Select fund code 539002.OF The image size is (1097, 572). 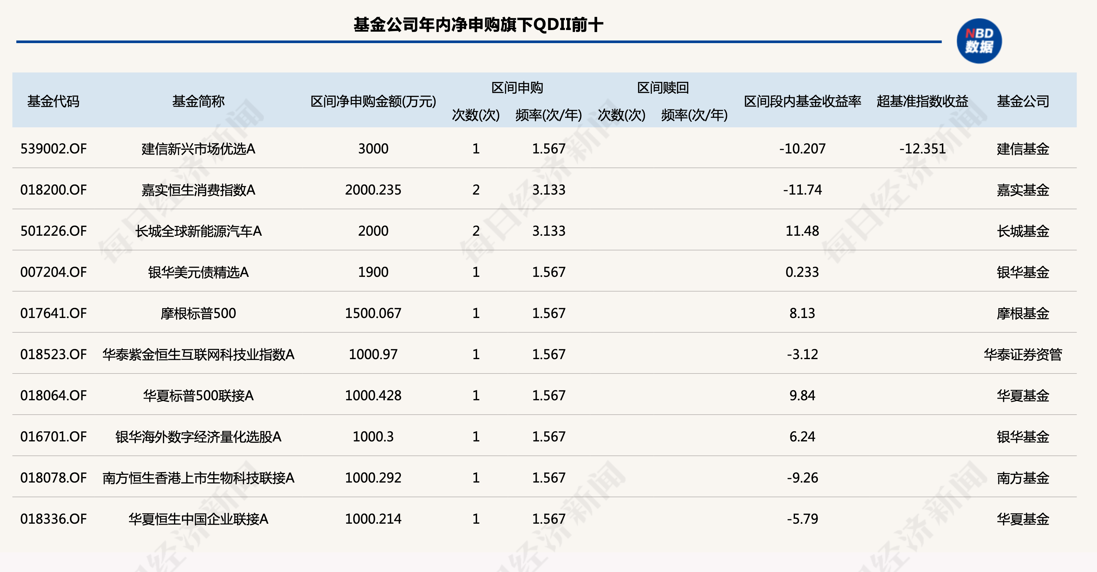click(x=53, y=149)
